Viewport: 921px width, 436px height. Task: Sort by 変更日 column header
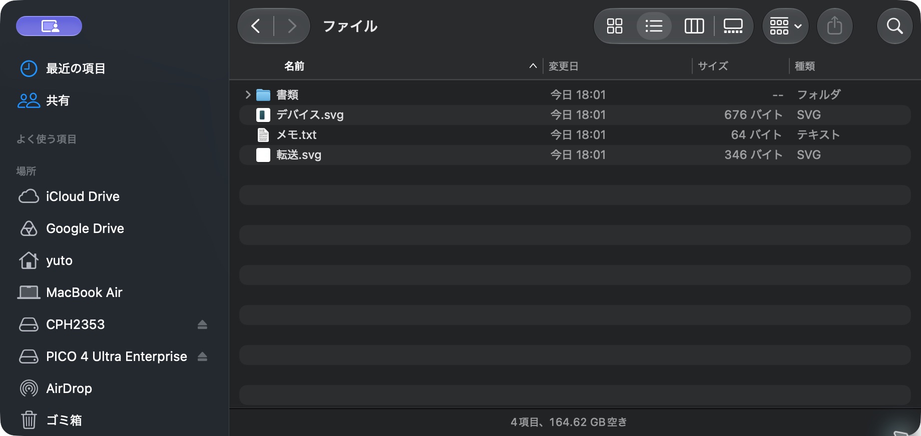pos(563,66)
